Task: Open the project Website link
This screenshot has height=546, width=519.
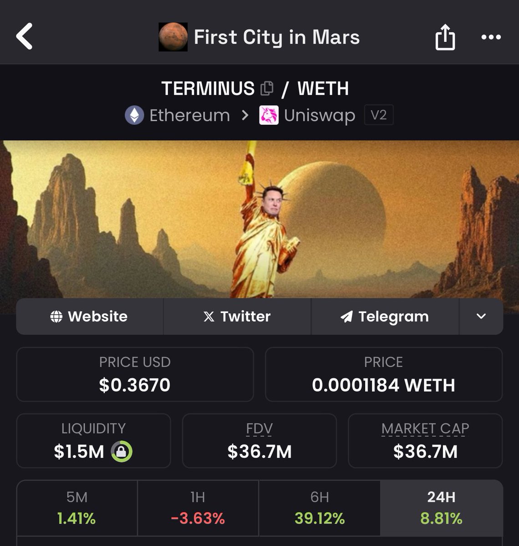Action: pyautogui.click(x=90, y=316)
